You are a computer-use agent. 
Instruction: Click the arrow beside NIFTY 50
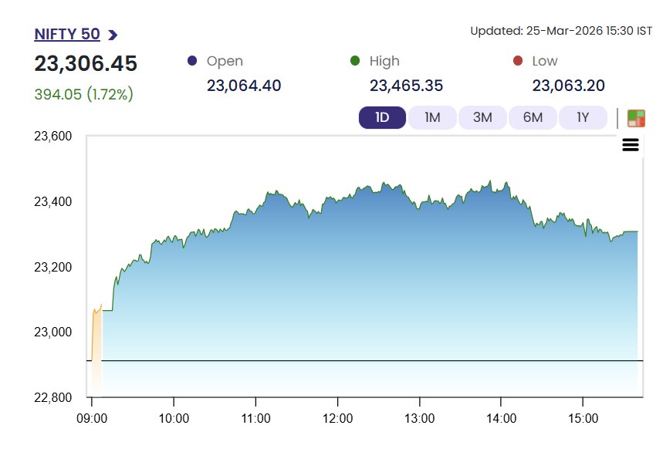coord(113,35)
